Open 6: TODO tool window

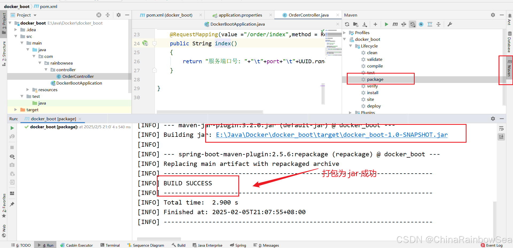coord(21,245)
